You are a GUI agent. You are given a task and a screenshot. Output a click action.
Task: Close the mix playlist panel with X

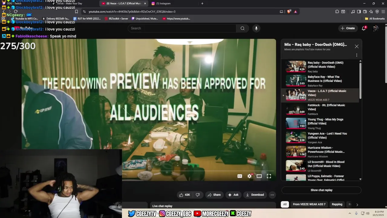tap(356, 46)
